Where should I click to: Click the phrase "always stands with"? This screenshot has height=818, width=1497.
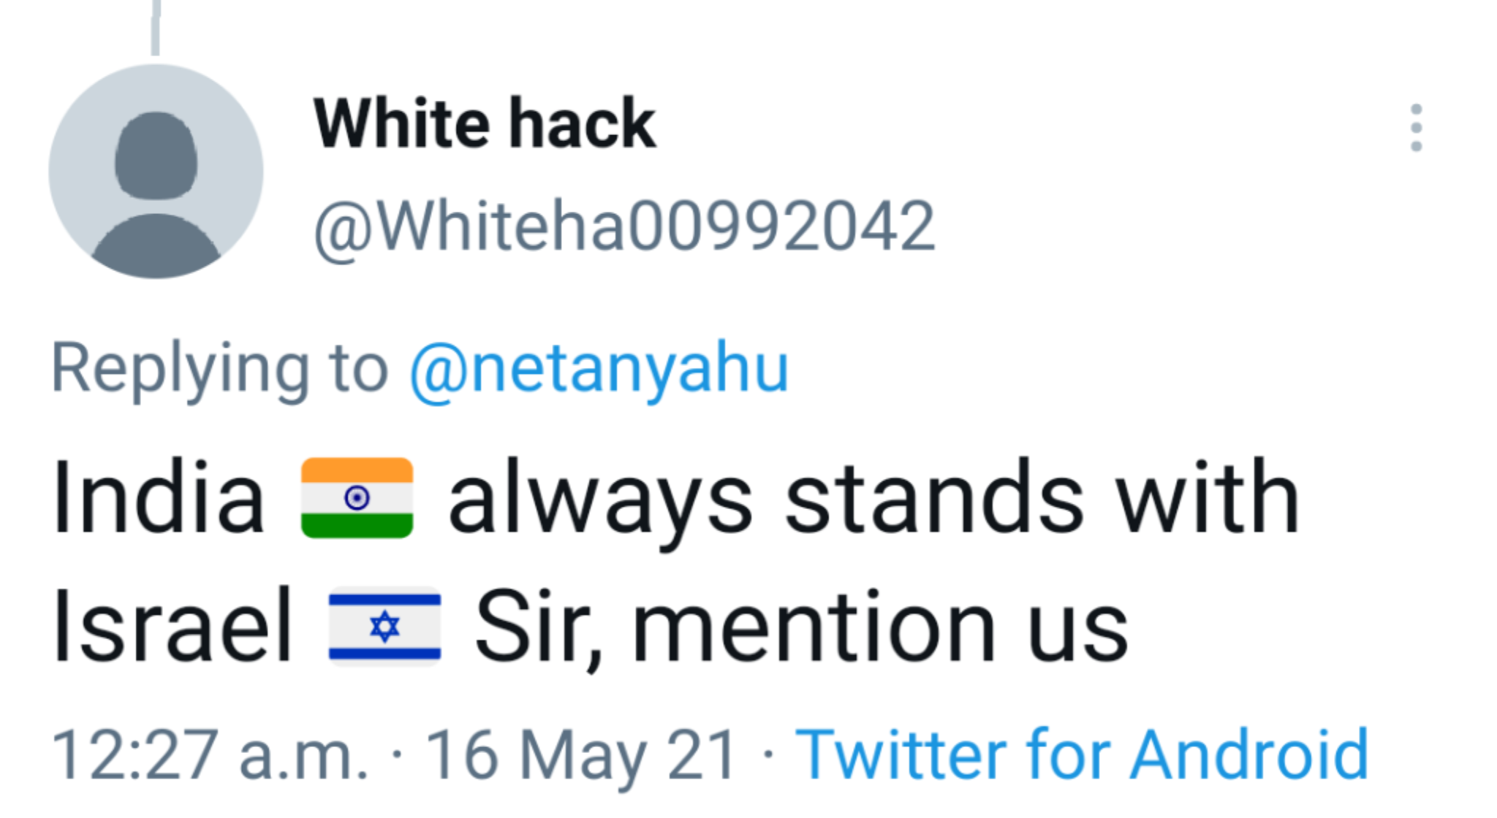coord(873,498)
